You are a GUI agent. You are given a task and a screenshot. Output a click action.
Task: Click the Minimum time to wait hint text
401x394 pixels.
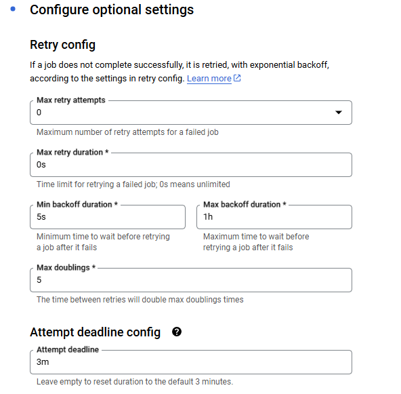click(103, 242)
